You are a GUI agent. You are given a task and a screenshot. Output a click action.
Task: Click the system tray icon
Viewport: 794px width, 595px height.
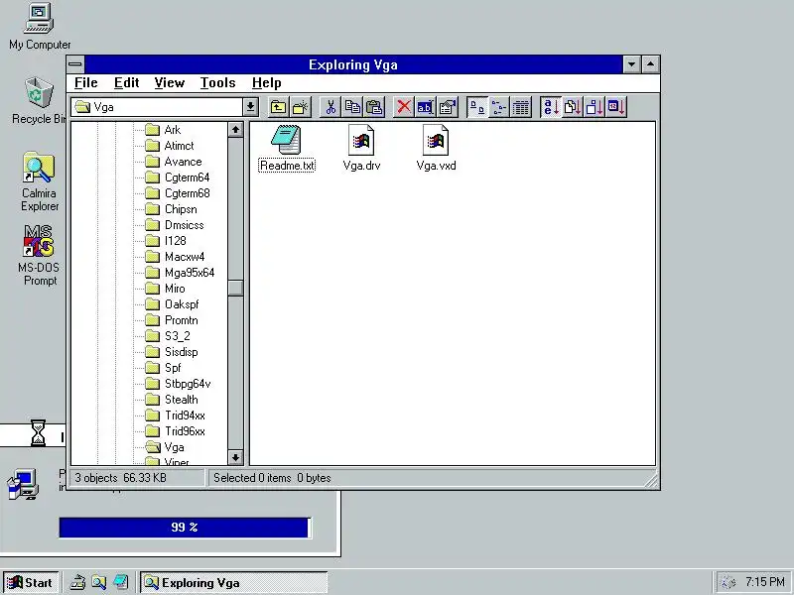pyautogui.click(x=728, y=583)
